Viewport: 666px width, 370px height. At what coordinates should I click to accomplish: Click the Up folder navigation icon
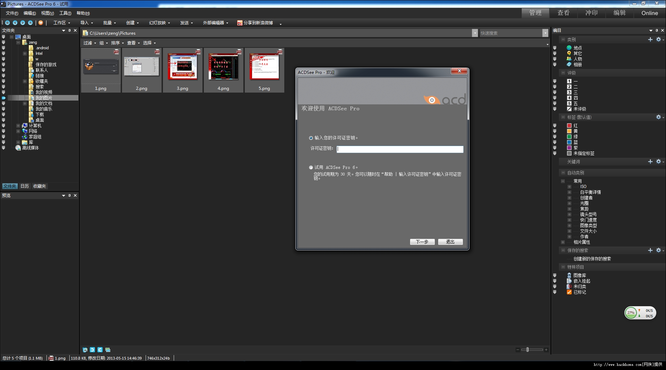coord(30,23)
